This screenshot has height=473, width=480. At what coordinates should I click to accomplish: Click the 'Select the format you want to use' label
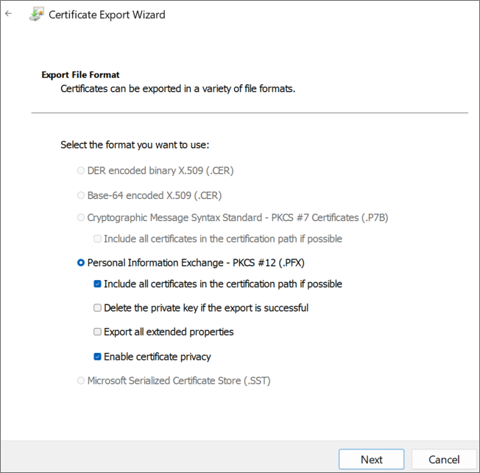pos(135,145)
